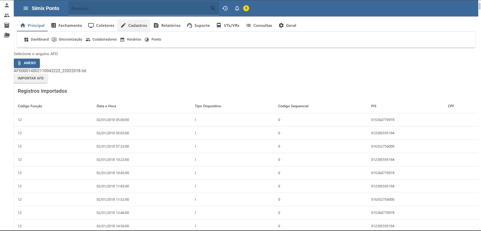Open the history clock icon
The height and width of the screenshot is (231, 481).
pos(225,8)
